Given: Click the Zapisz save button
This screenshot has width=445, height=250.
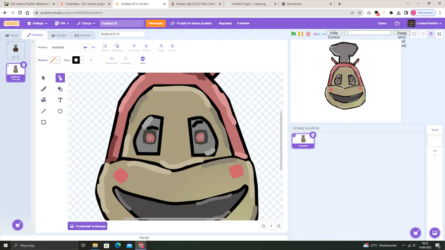Looking at the screenshot, I should pyautogui.click(x=382, y=23).
